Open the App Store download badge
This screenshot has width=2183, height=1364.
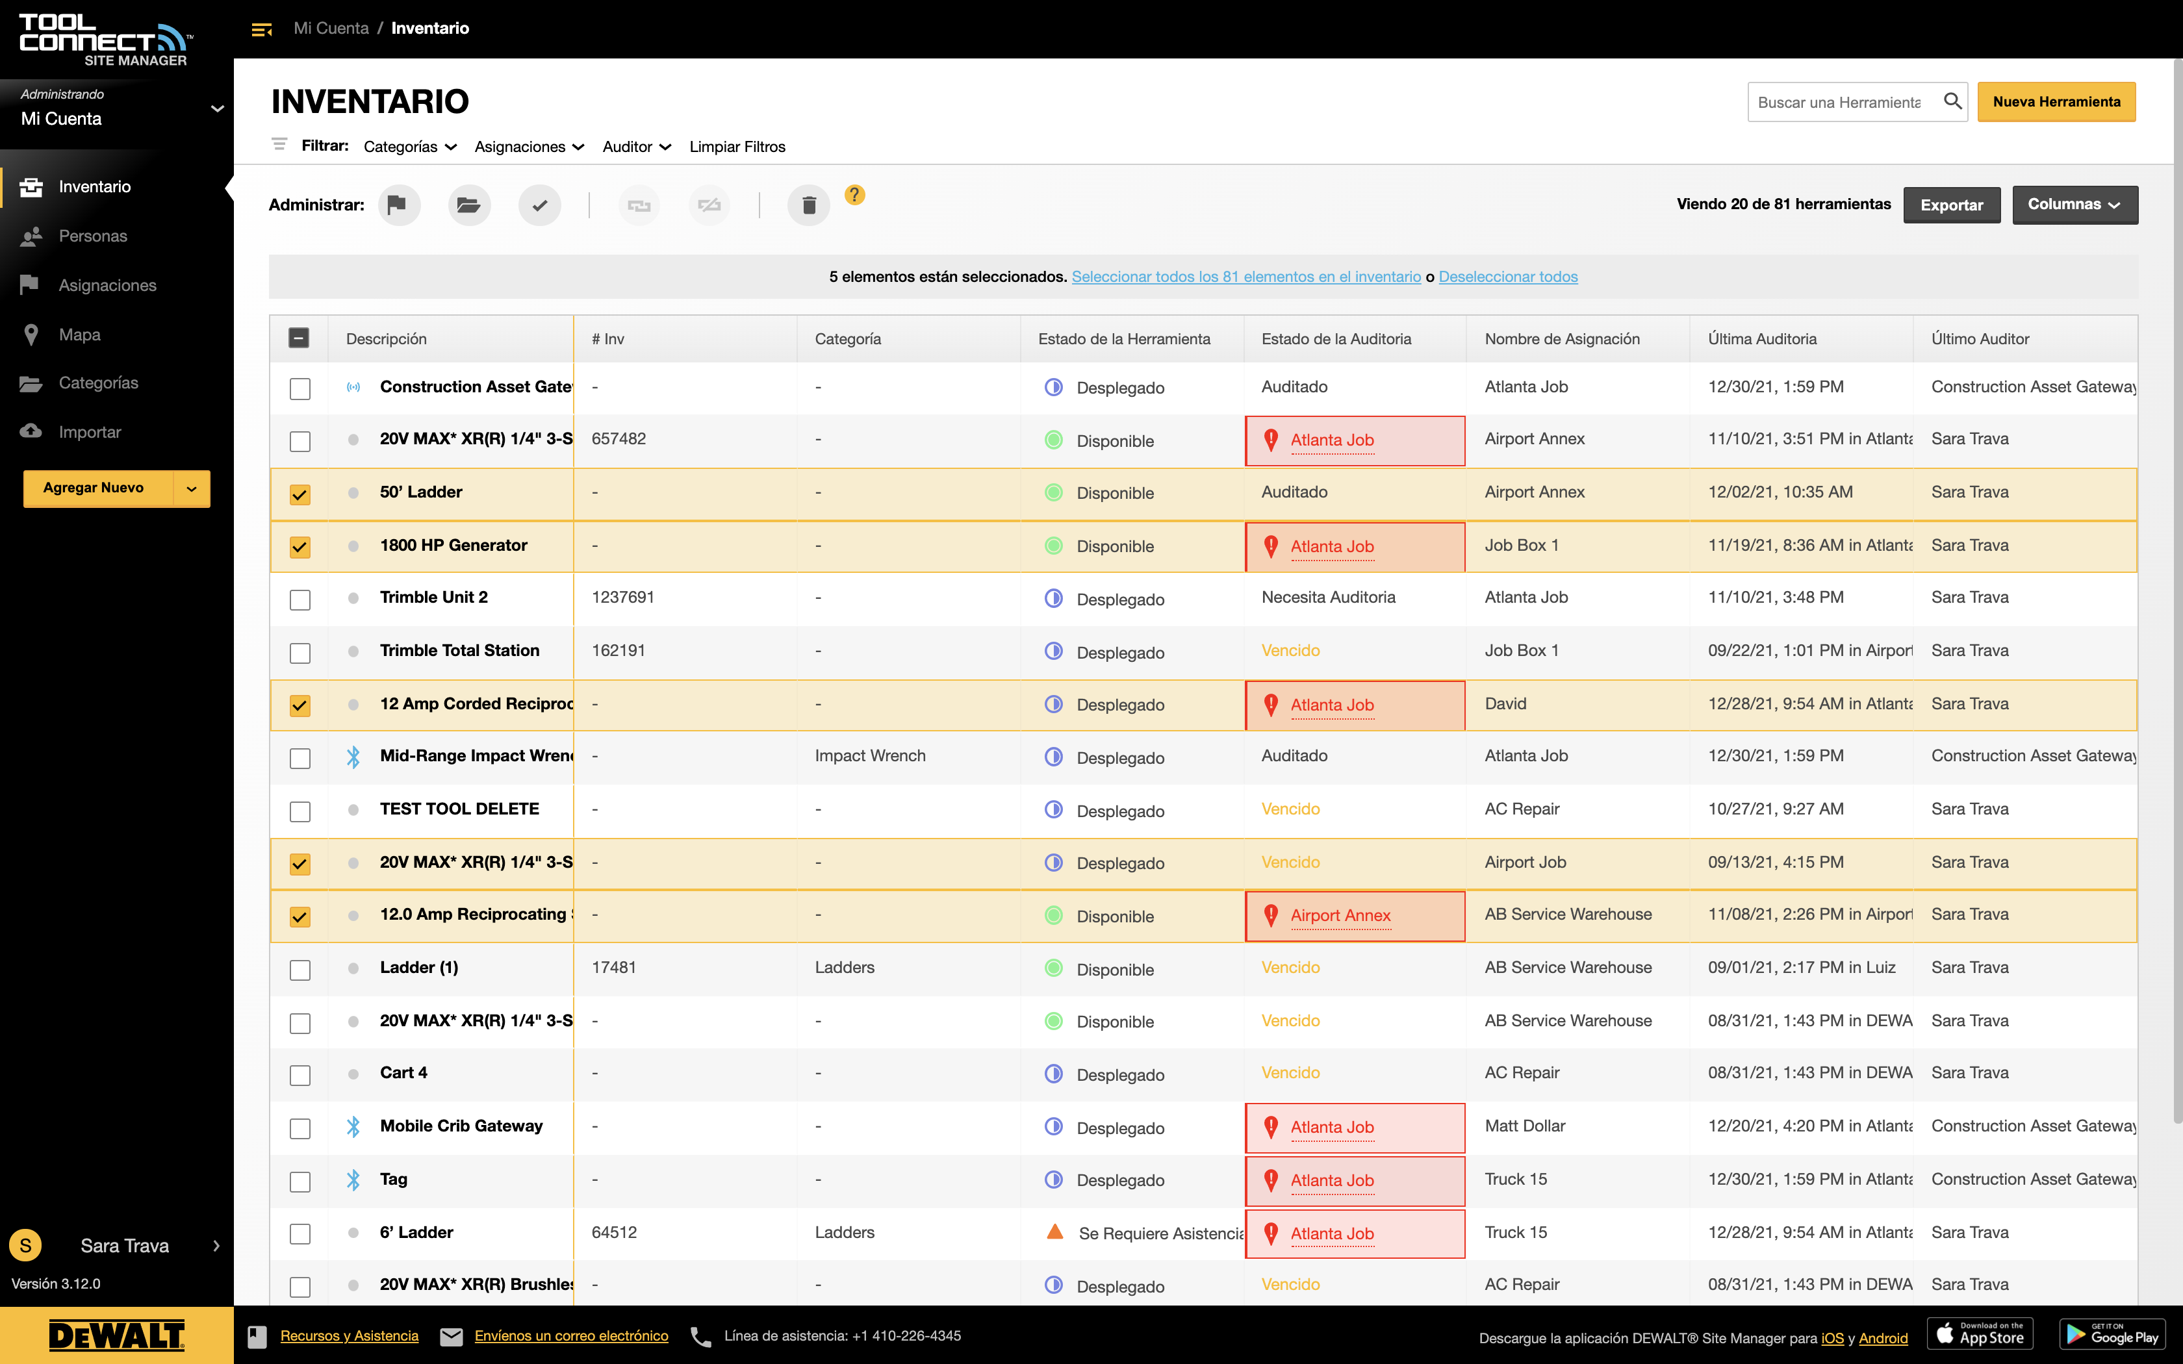pos(1980,1333)
